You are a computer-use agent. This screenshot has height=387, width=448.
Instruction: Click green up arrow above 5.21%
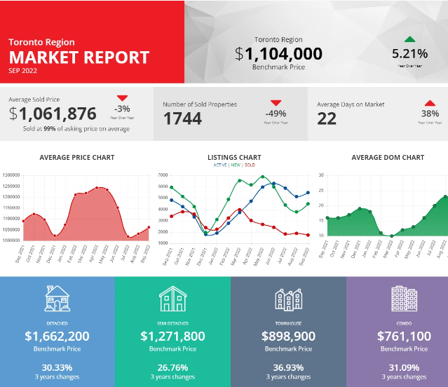pos(409,39)
